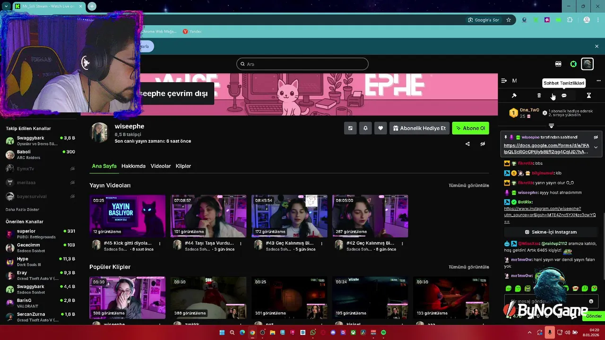Play the popular clip with 596 görüntüleme
The image size is (605, 340).
[128, 298]
